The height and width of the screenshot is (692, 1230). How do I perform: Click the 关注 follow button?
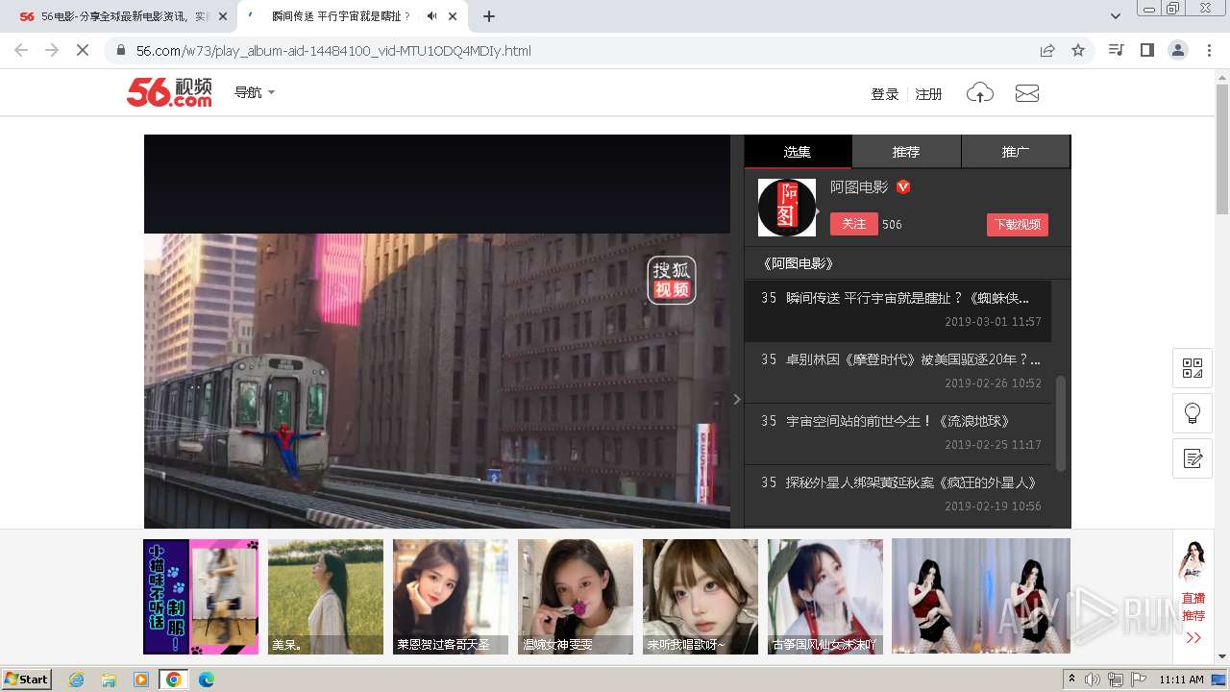854,224
